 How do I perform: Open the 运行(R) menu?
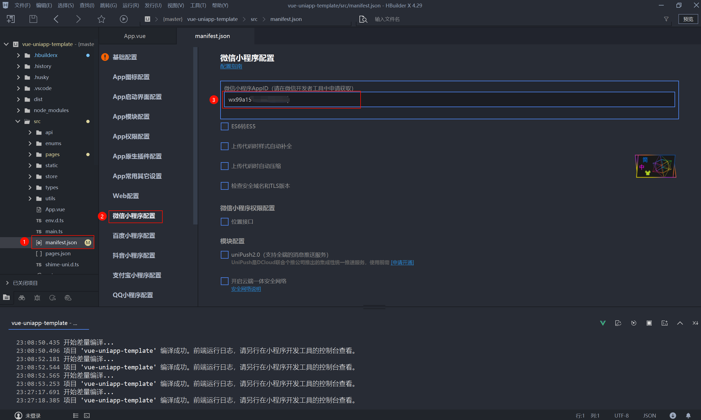point(131,6)
